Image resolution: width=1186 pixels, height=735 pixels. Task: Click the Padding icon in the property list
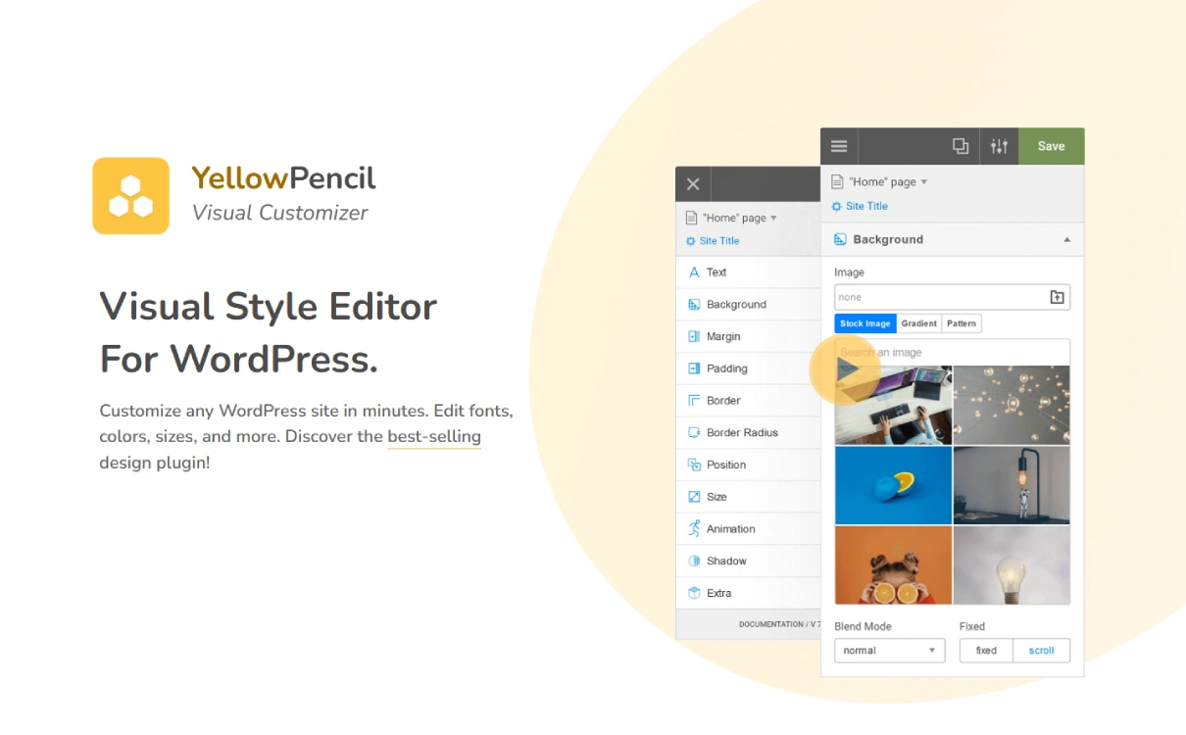click(694, 368)
